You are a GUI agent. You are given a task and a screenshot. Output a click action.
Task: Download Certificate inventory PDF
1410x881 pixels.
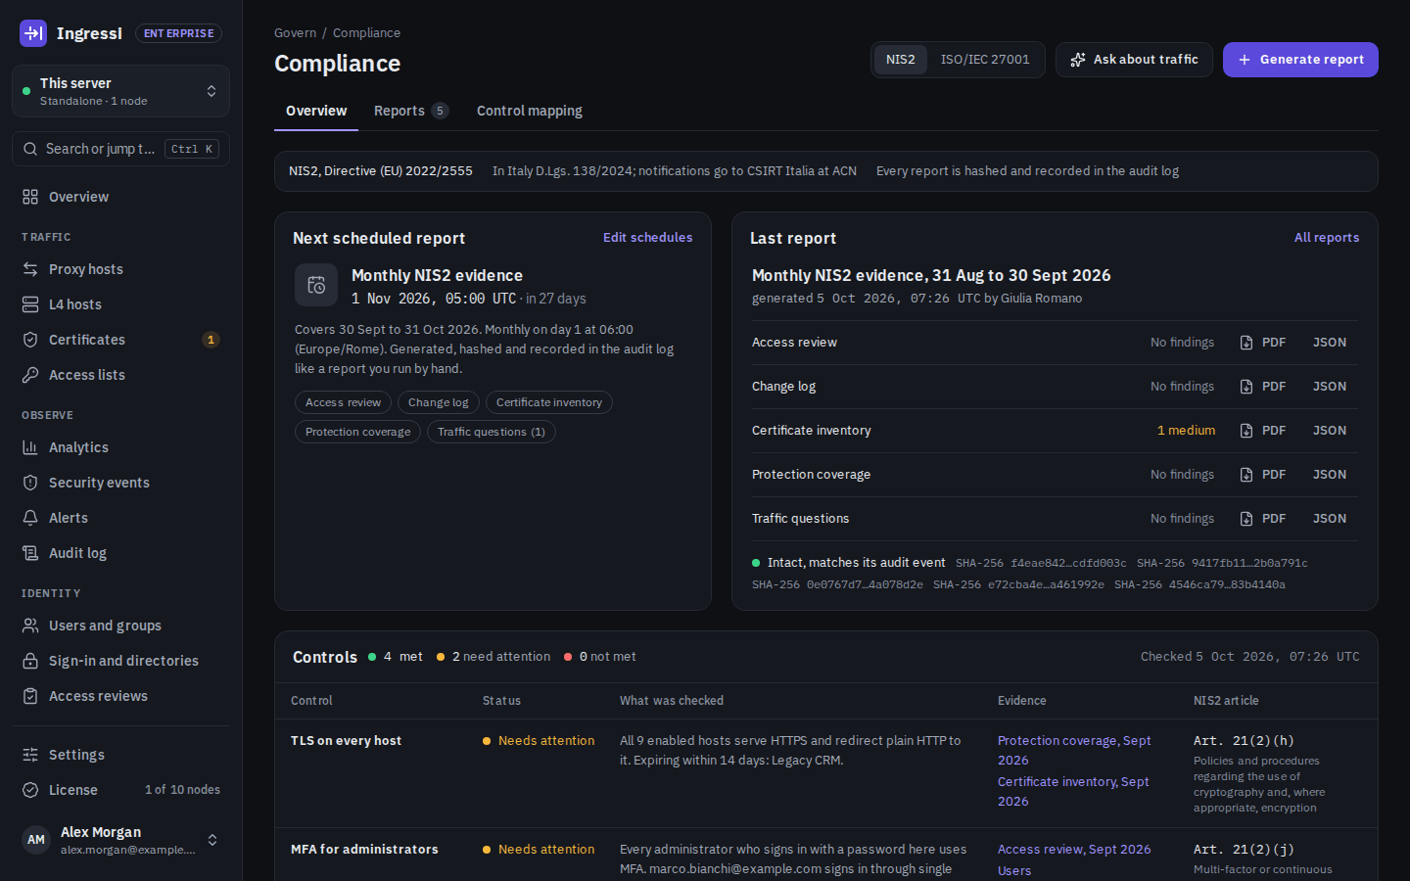coord(1263,431)
